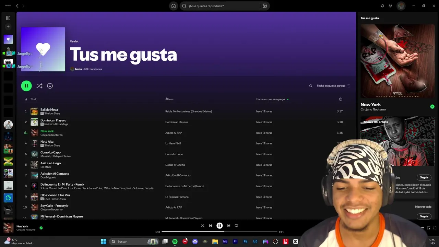Open the friend activity icon
This screenshot has height=247, width=439.
(390, 6)
